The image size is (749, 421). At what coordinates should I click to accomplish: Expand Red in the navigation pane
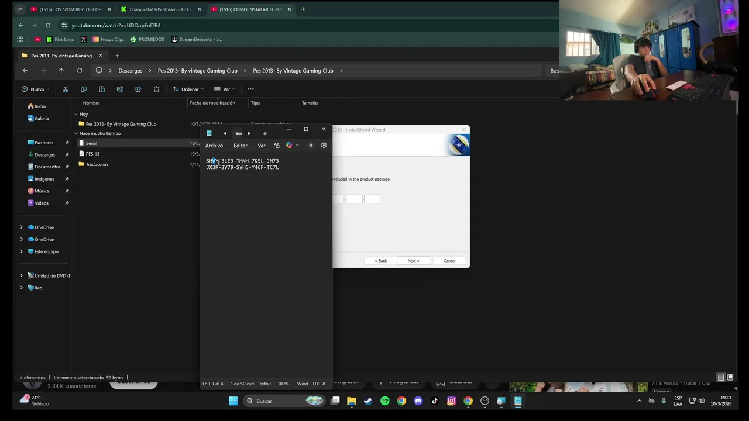(x=22, y=288)
